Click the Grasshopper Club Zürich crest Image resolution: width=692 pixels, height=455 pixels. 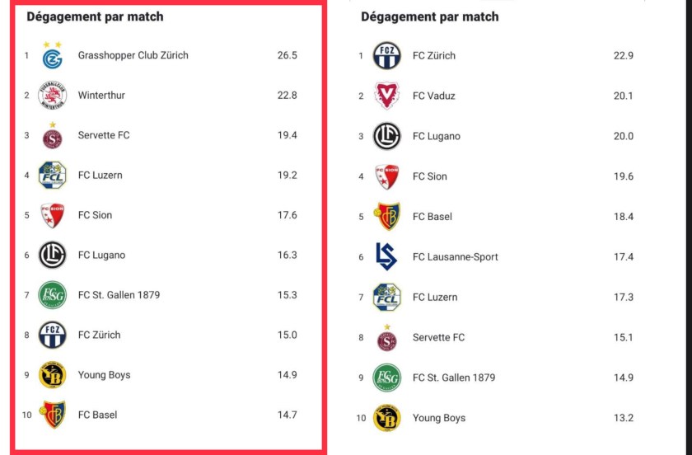[53, 56]
